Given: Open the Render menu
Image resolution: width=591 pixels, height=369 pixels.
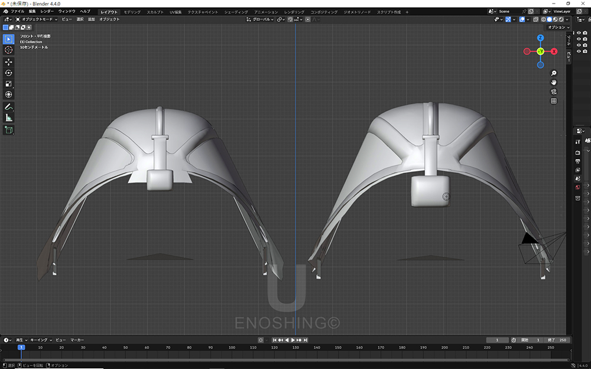Looking at the screenshot, I should [x=47, y=12].
